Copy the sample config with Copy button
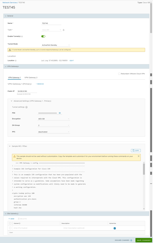Image resolution: width=153 pixels, height=243 pixels. [136, 150]
